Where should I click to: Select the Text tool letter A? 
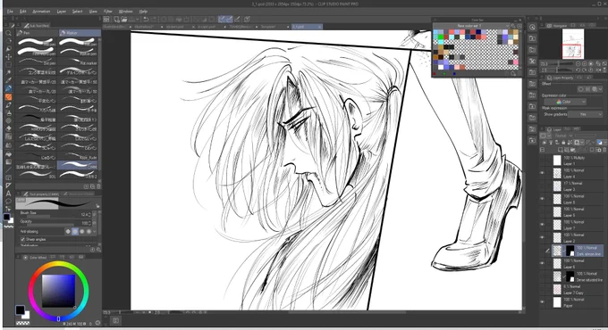tap(8, 194)
